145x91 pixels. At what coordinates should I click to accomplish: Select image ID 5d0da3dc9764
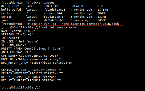point(55,17)
